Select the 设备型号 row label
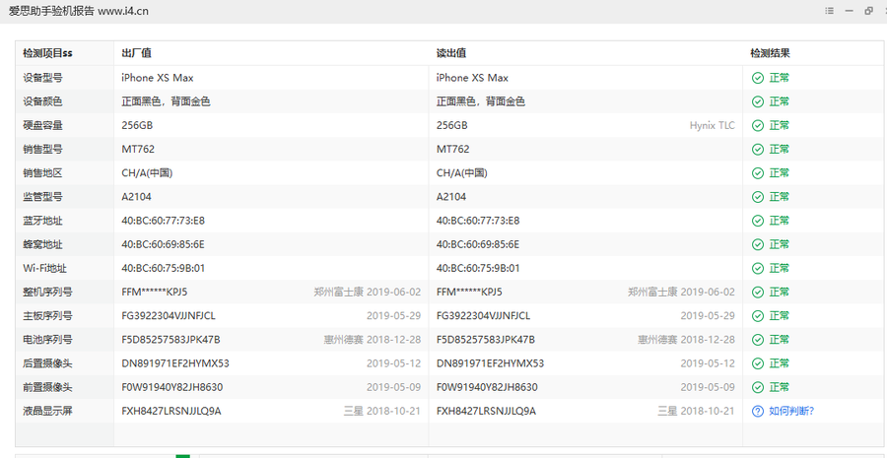887x458 pixels. pyautogui.click(x=42, y=78)
